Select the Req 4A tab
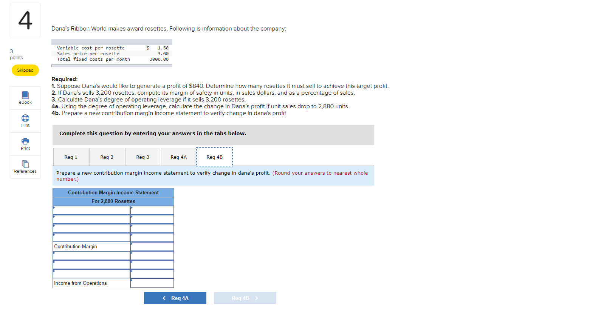The image size is (590, 315). pyautogui.click(x=178, y=157)
